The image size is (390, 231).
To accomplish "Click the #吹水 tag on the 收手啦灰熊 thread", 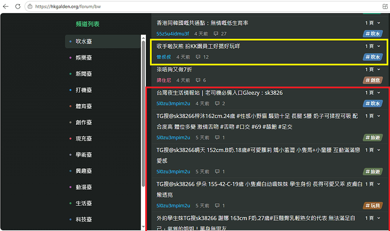I will coord(372,57).
